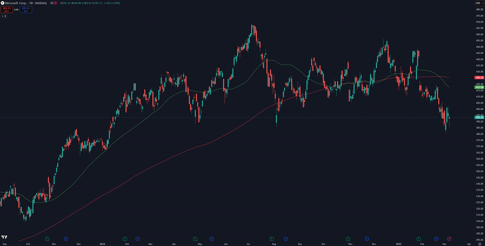Click the pink wavy-lines toggle beside NASDAQ
The width and height of the screenshot is (485, 246).
point(56,3)
